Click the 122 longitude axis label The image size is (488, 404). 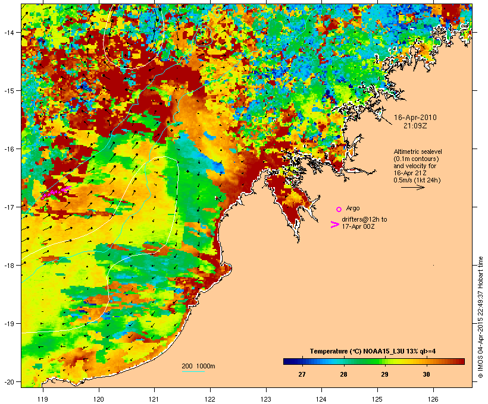(210, 399)
